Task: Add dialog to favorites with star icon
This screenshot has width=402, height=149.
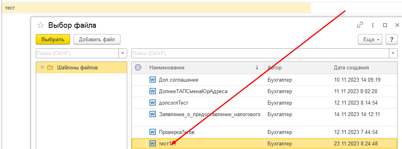Action: [41, 25]
